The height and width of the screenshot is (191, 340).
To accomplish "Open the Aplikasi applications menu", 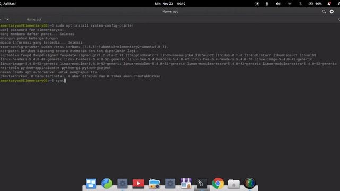I will coord(8,4).
